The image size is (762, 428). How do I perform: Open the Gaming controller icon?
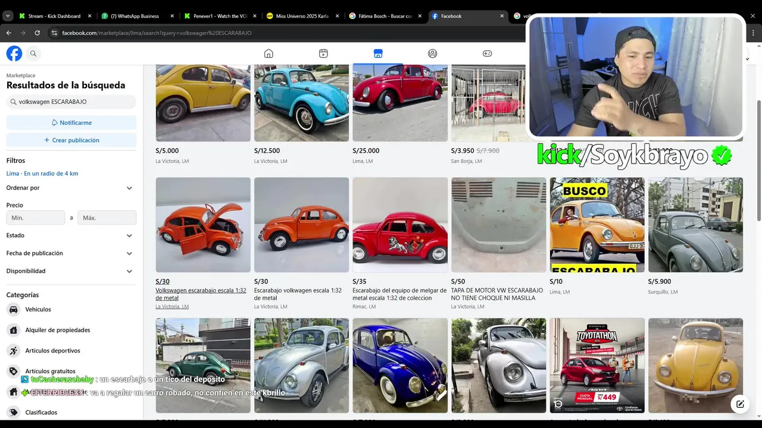[487, 53]
